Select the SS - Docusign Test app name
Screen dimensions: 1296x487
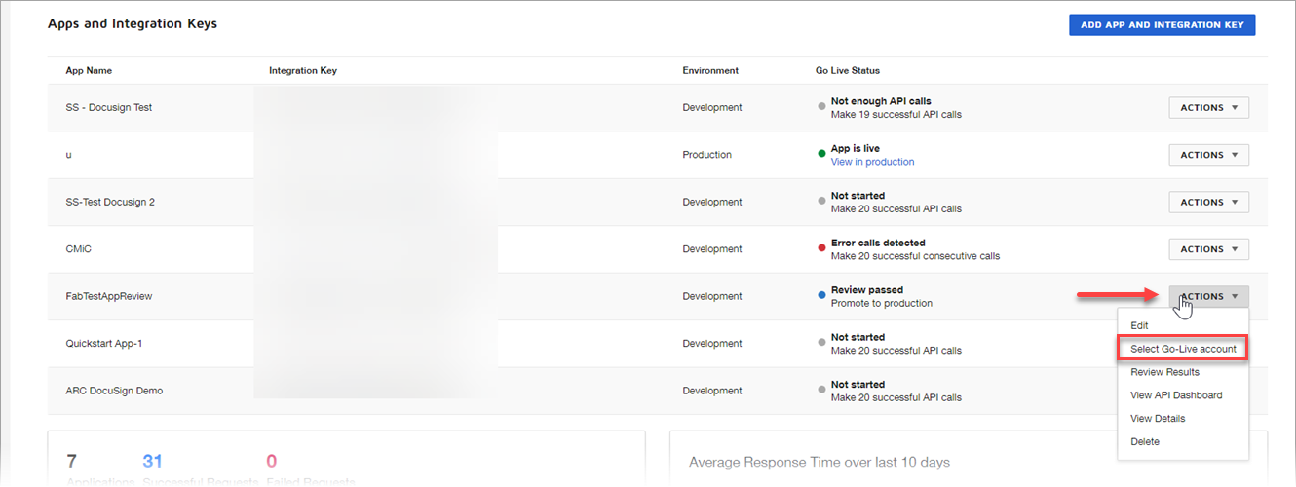point(109,108)
